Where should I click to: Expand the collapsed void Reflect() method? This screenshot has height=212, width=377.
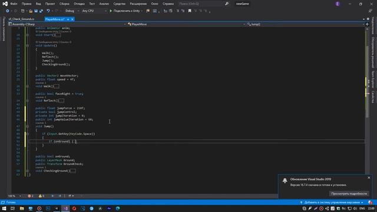28,101
